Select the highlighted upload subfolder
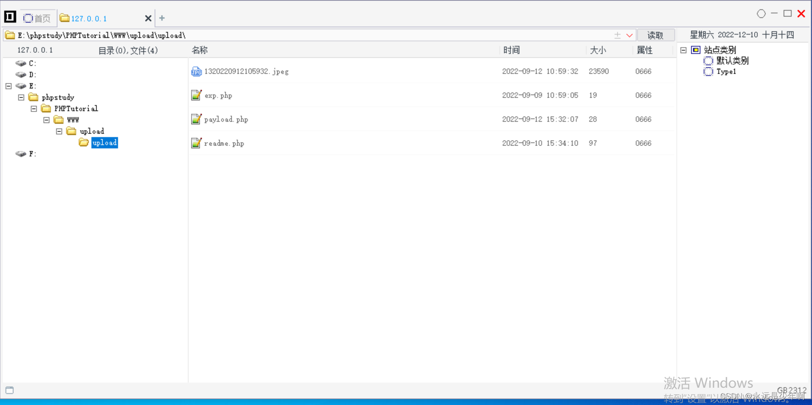This screenshot has height=405, width=812. click(x=104, y=142)
